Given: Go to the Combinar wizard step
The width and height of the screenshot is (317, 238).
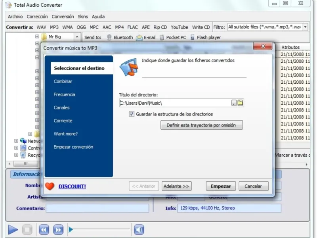Looking at the screenshot, I should 63,81.
